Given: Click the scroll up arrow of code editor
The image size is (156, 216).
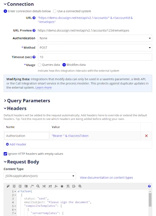Looking at the screenshot, I should coord(150,192).
